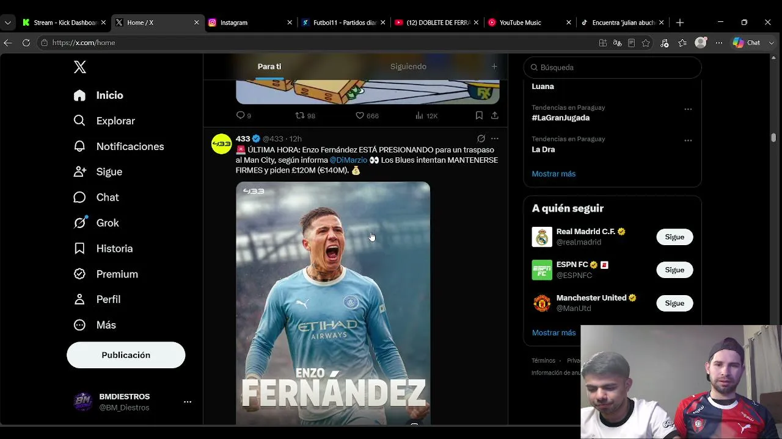Share the post above the 433 post
The width and height of the screenshot is (782, 439).
pyautogui.click(x=495, y=115)
